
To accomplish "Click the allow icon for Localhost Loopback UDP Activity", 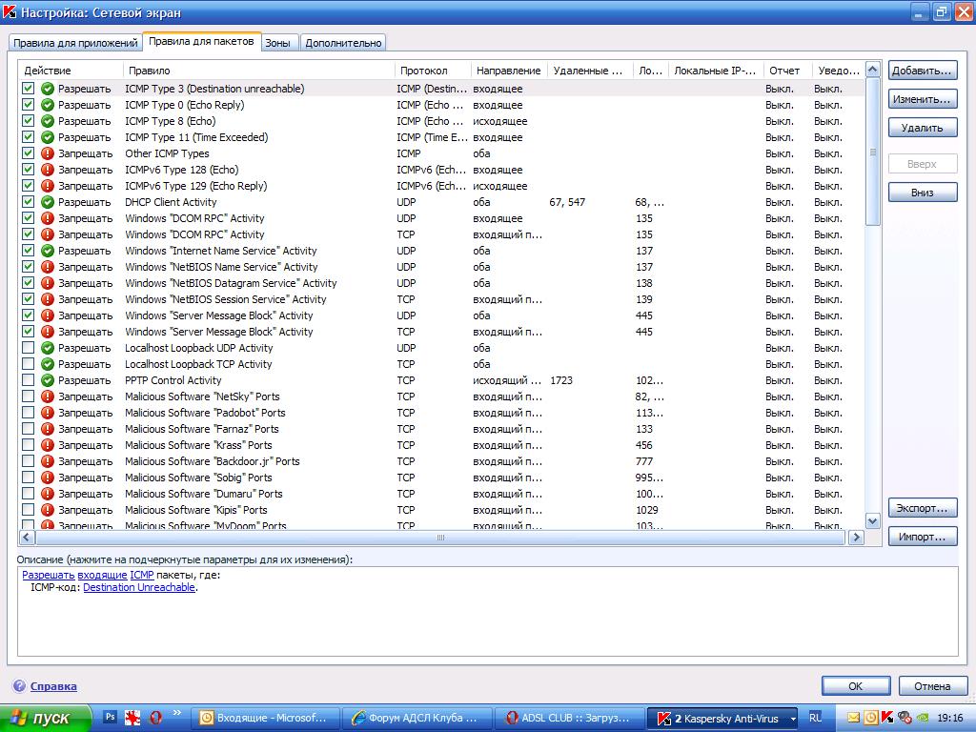I will click(x=48, y=348).
